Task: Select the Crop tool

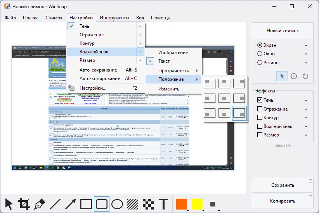Action: 24,204
